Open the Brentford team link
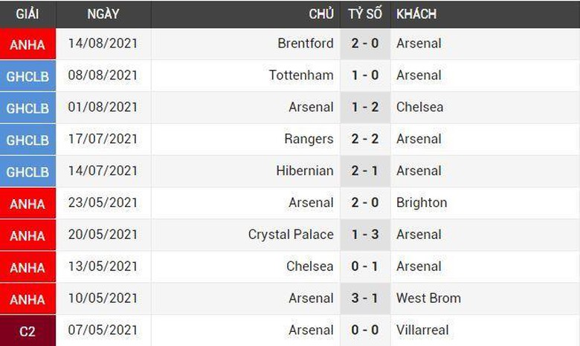The image size is (580, 346). [x=305, y=43]
